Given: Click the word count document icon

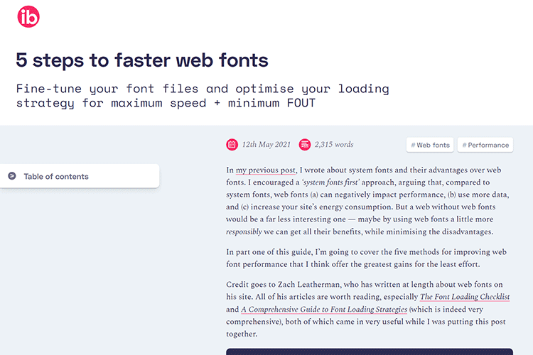Looking at the screenshot, I should click(305, 145).
